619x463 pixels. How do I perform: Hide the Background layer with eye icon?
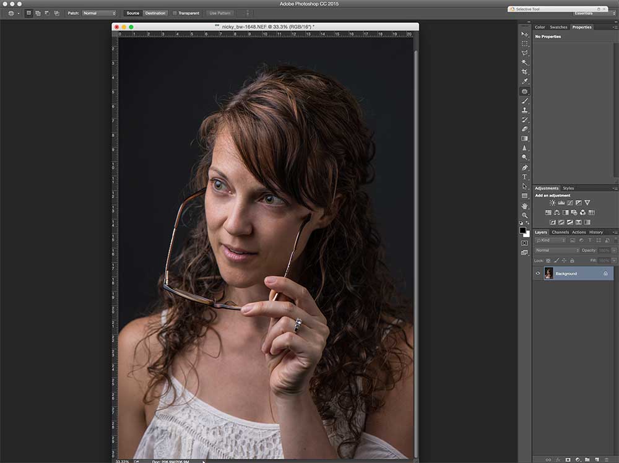coord(538,274)
